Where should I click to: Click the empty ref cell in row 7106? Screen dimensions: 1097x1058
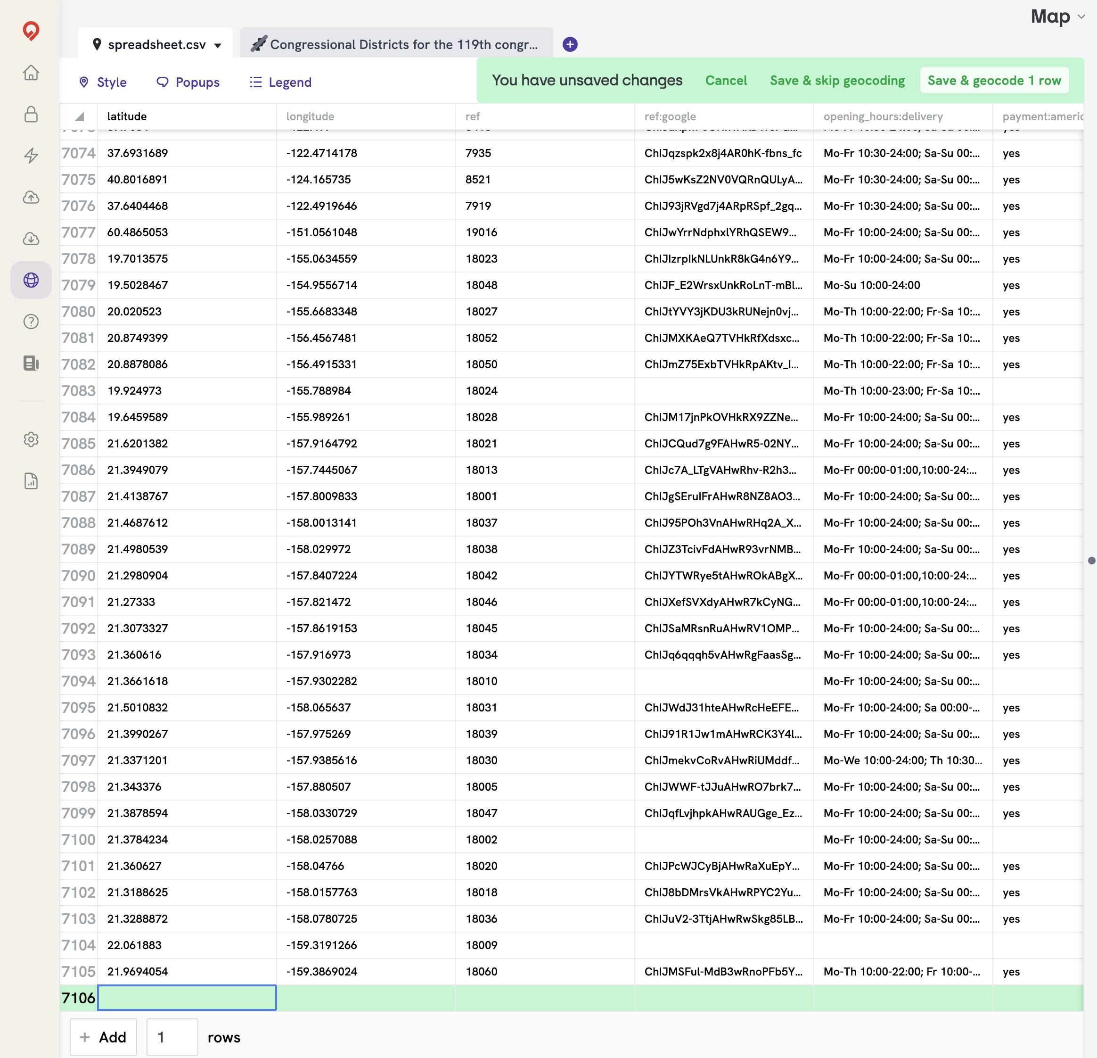coord(545,998)
